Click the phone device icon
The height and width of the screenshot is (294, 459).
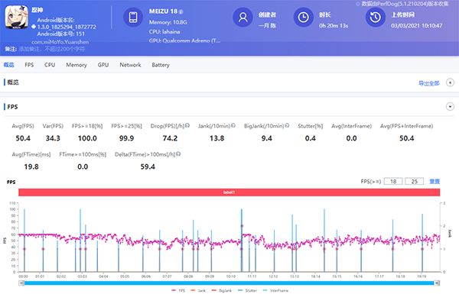pyautogui.click(x=133, y=17)
